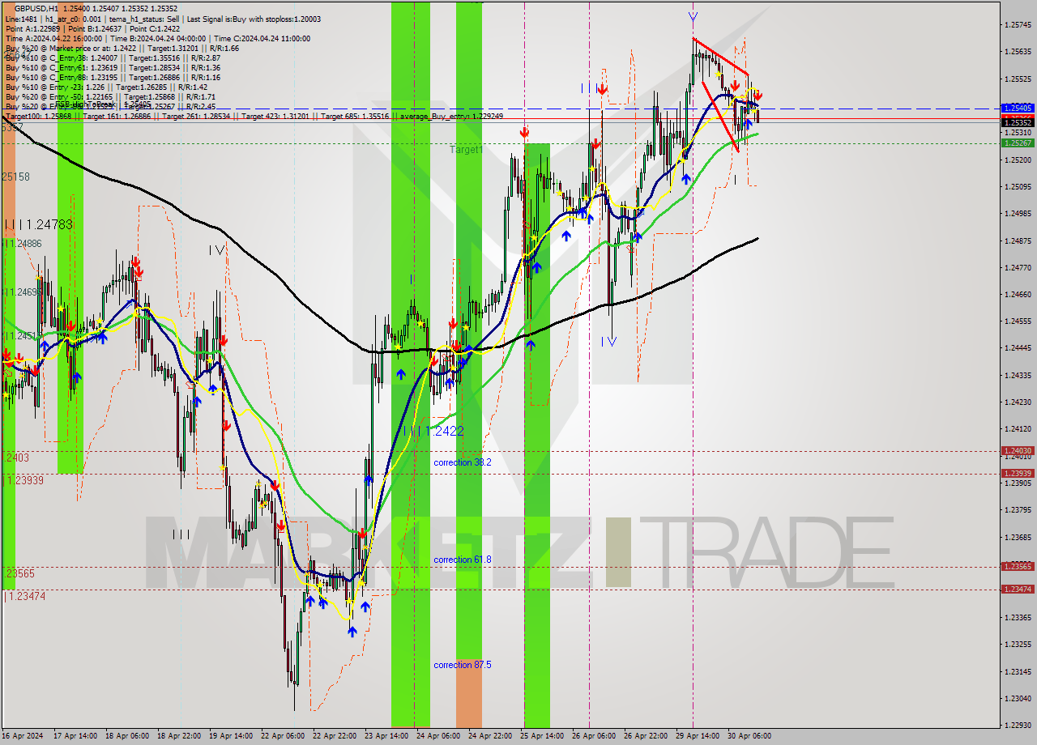Click the 1.25095 price axis label
The width and height of the screenshot is (1037, 745).
[1018, 187]
